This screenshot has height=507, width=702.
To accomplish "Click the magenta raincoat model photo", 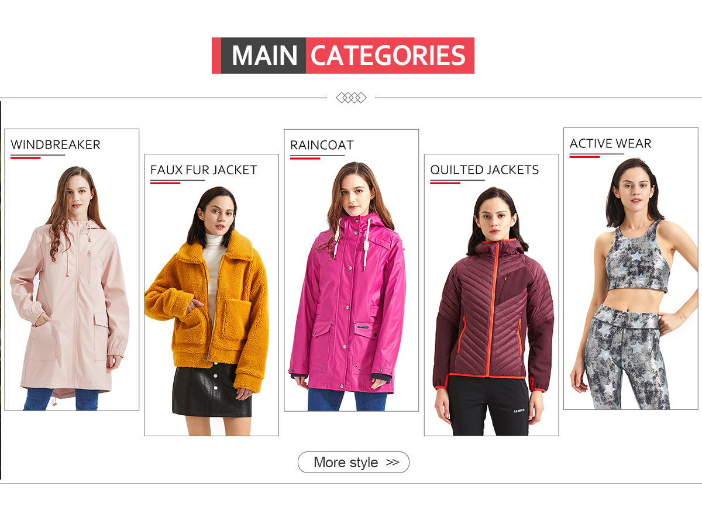I will point(348,286).
